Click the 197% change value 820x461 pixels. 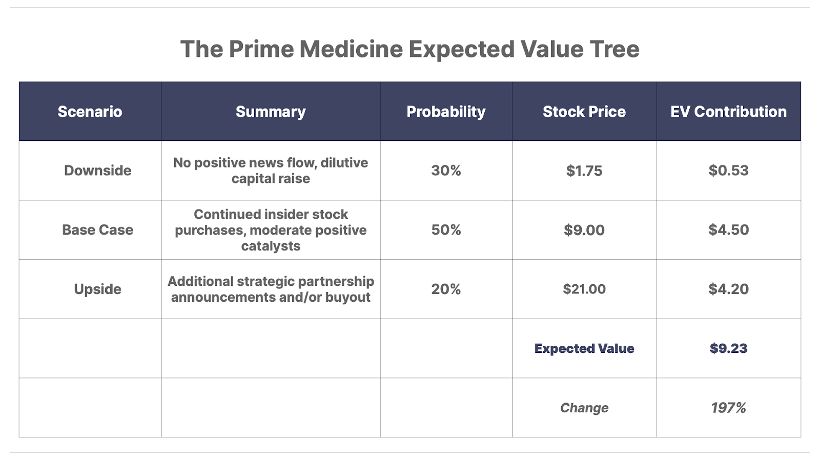[728, 408]
